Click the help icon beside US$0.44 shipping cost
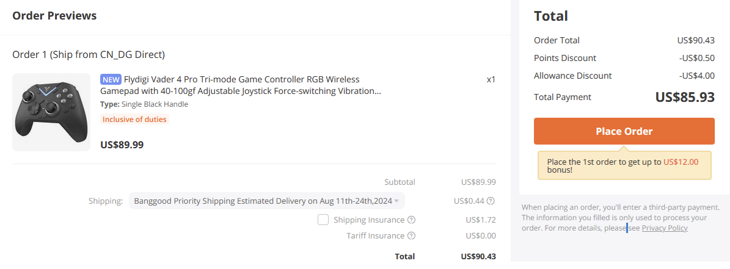The width and height of the screenshot is (730, 269). point(491,201)
